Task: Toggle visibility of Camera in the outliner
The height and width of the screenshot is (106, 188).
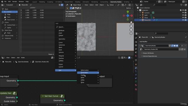Action: [x=183, y=13]
